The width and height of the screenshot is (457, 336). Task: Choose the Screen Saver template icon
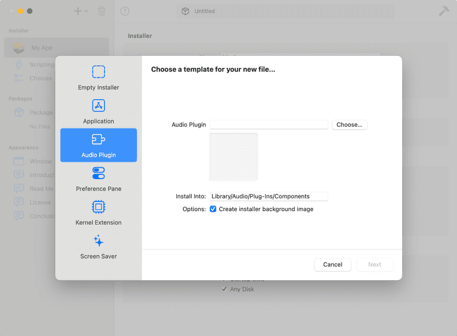coord(99,241)
